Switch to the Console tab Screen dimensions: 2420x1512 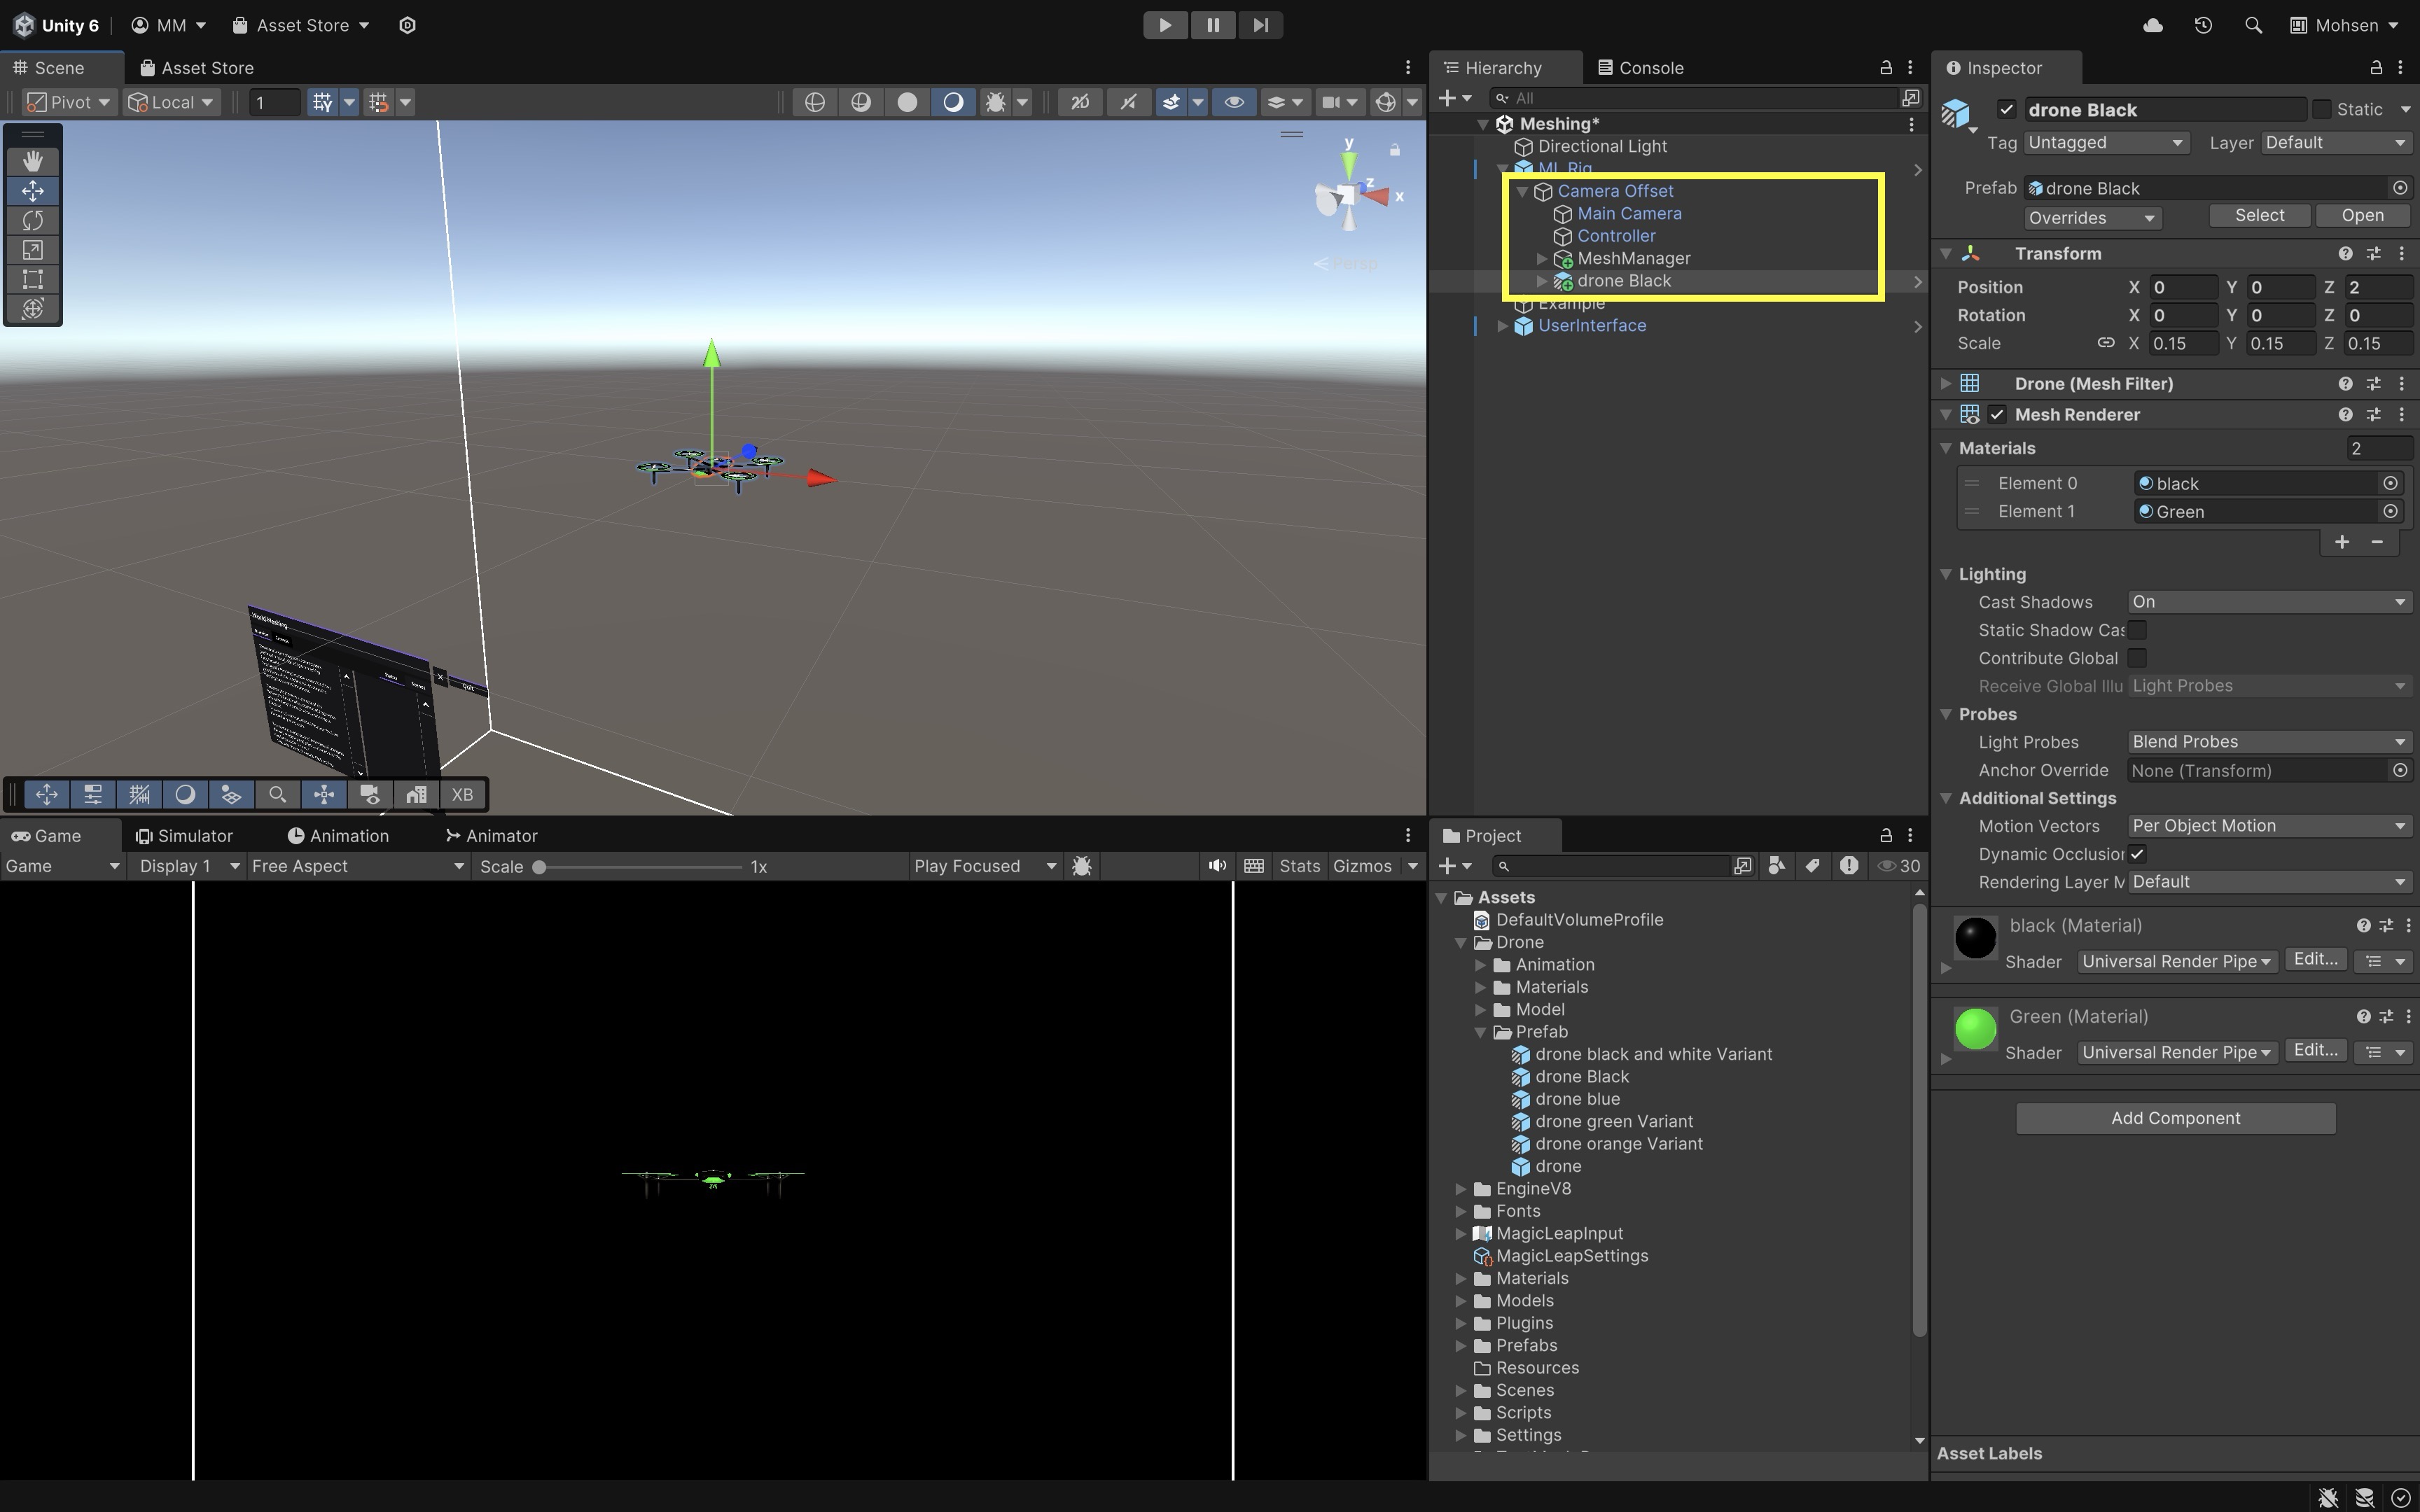1640,68
